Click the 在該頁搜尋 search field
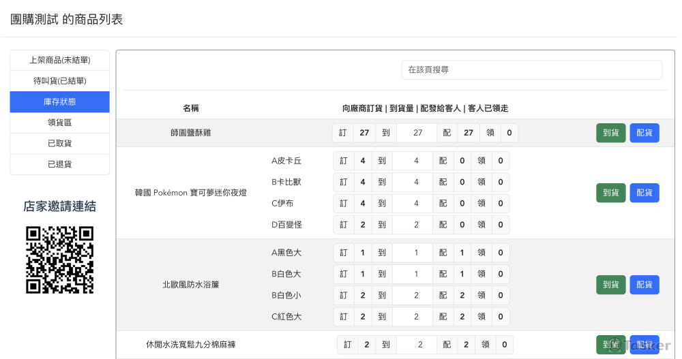 click(x=531, y=69)
